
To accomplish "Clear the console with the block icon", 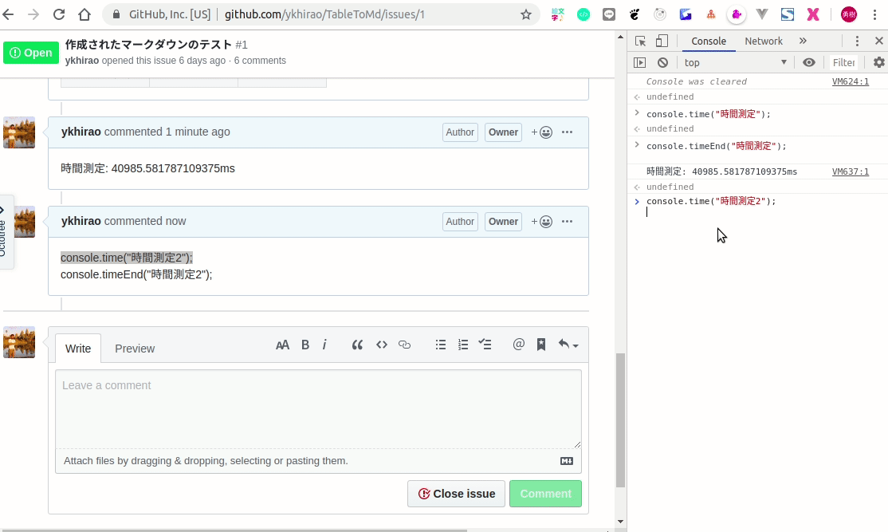I will tap(662, 61).
